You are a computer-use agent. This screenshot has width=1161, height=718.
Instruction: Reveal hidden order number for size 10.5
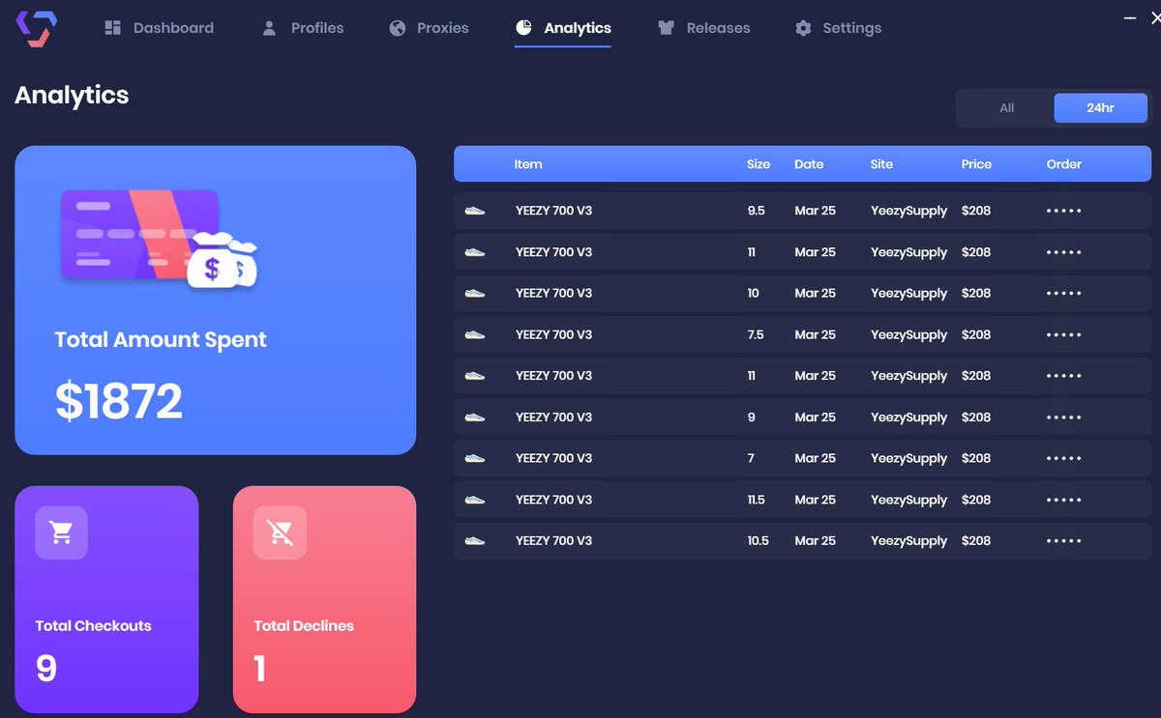click(x=1063, y=541)
